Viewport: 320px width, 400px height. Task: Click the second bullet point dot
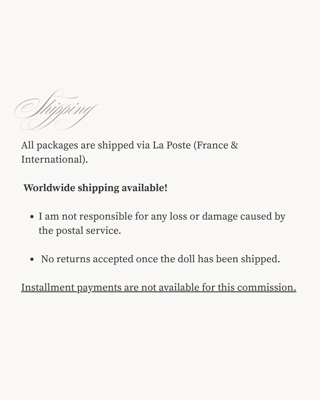(x=32, y=259)
